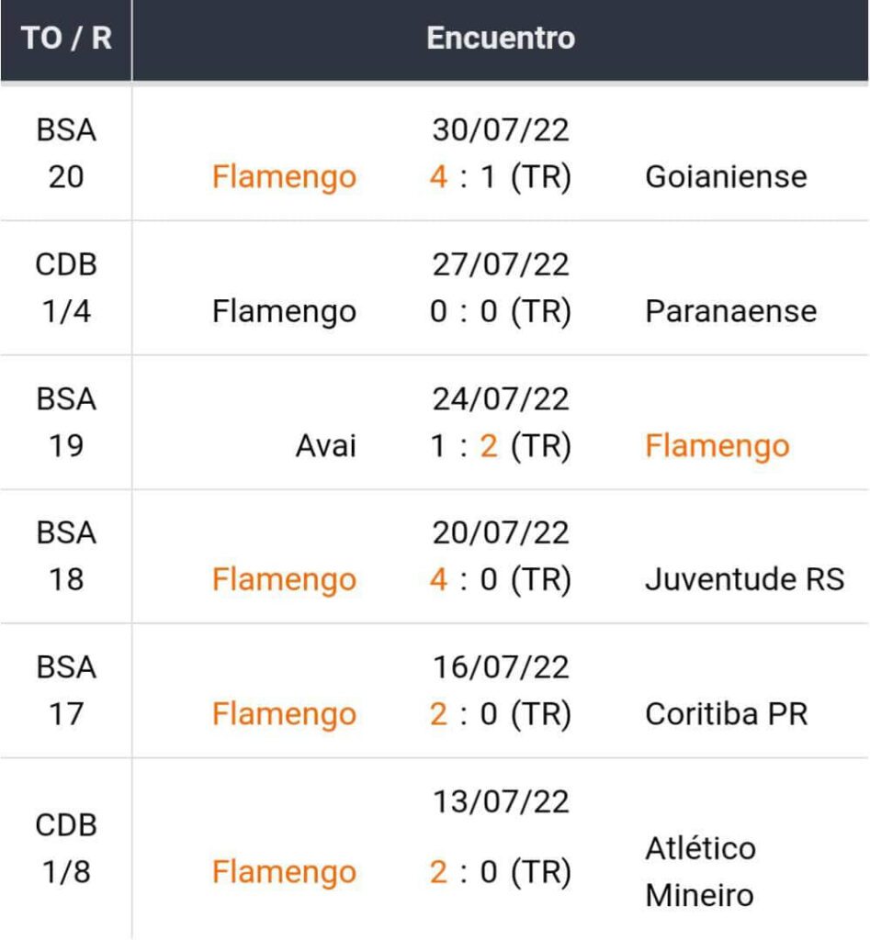This screenshot has height=940, width=870.
Task: Click the BSA 18 round cell
Action: click(66, 556)
